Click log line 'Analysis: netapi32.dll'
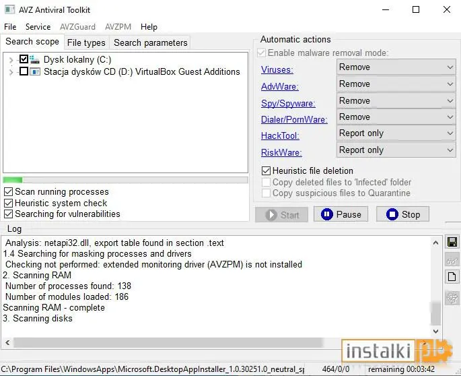 [x=114, y=243]
